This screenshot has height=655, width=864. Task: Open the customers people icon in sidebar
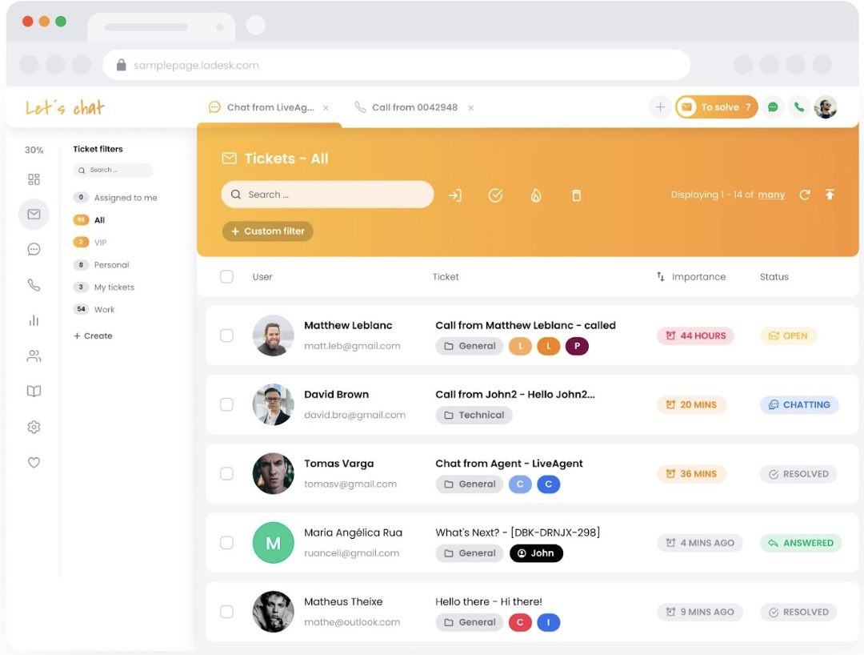point(34,356)
